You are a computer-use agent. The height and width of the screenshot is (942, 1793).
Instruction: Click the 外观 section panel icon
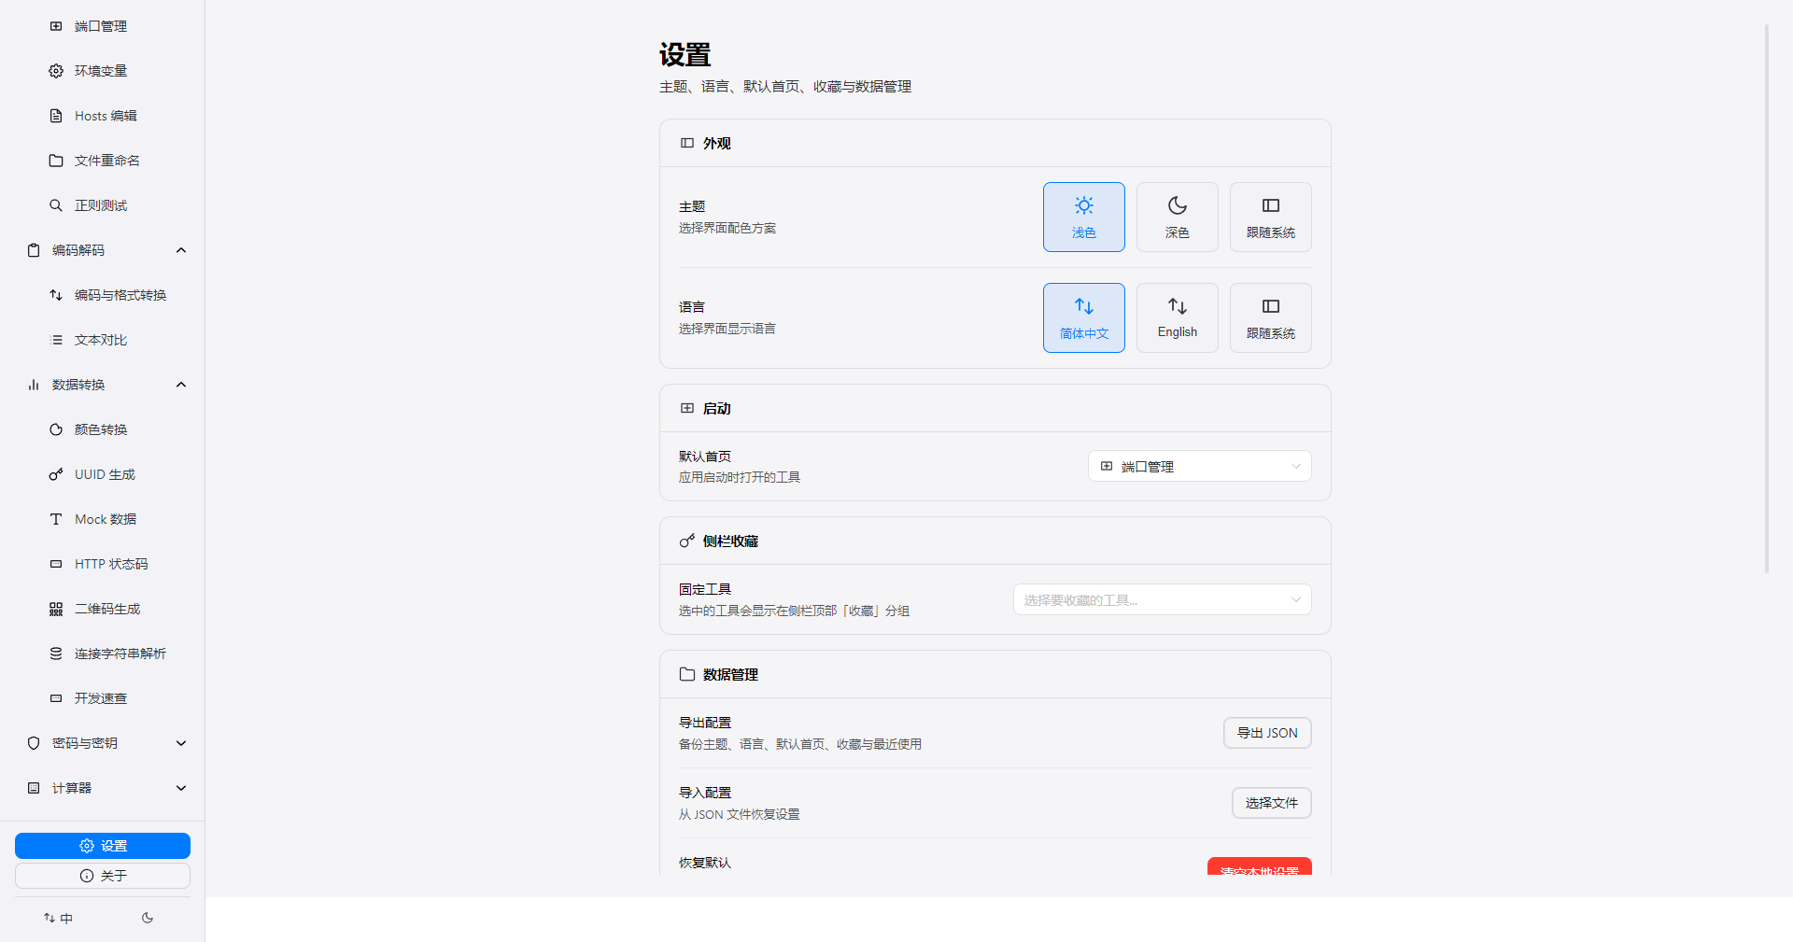[x=687, y=143]
